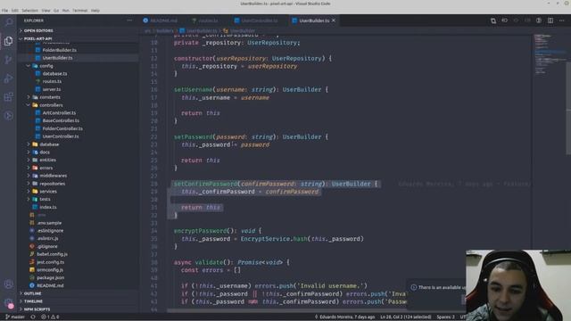
Task: Expand the constants folder
Action: [x=50, y=97]
